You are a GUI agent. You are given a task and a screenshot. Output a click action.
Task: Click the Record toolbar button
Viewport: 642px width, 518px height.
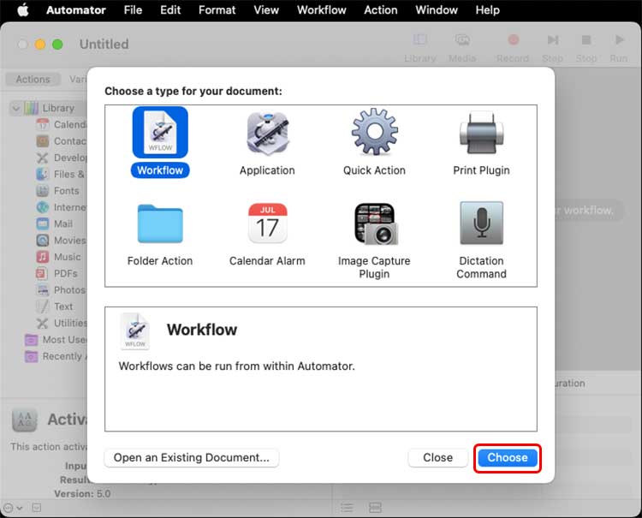513,47
